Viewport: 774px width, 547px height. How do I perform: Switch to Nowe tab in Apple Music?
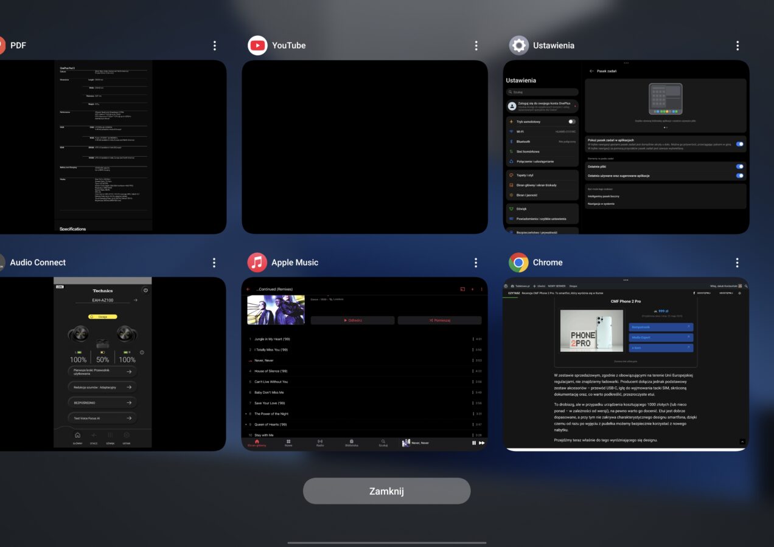[288, 443]
